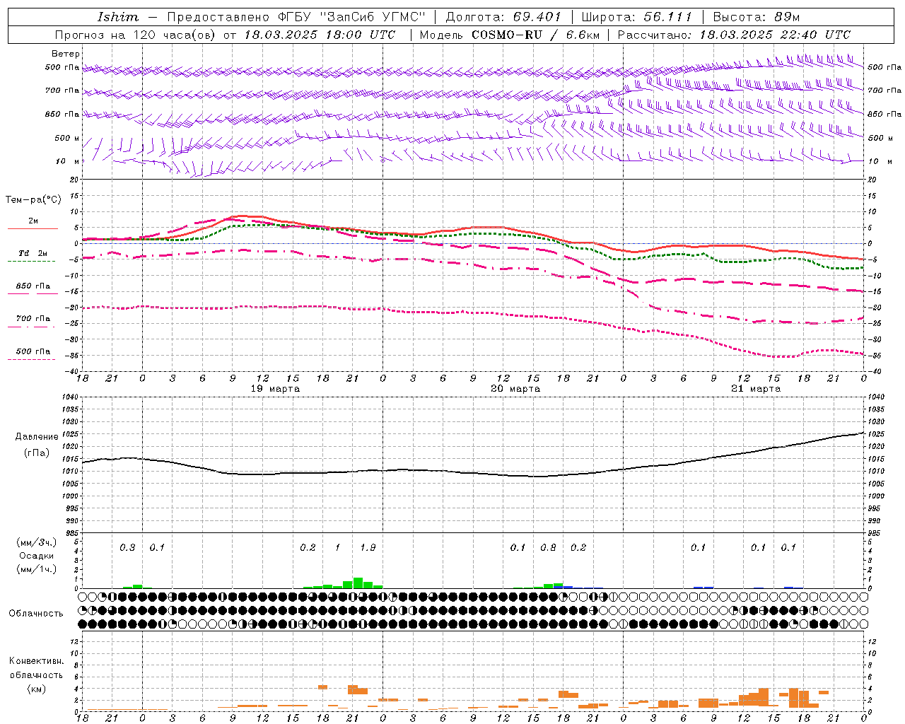The width and height of the screenshot is (905, 724).
Task: Click the "Тем-ра(°C)" temperature panel label
Action: pos(33,199)
